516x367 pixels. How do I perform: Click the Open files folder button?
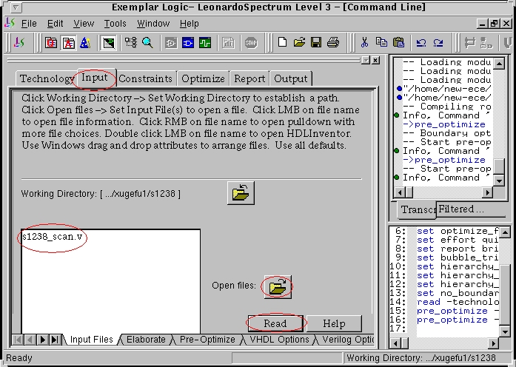coord(277,286)
